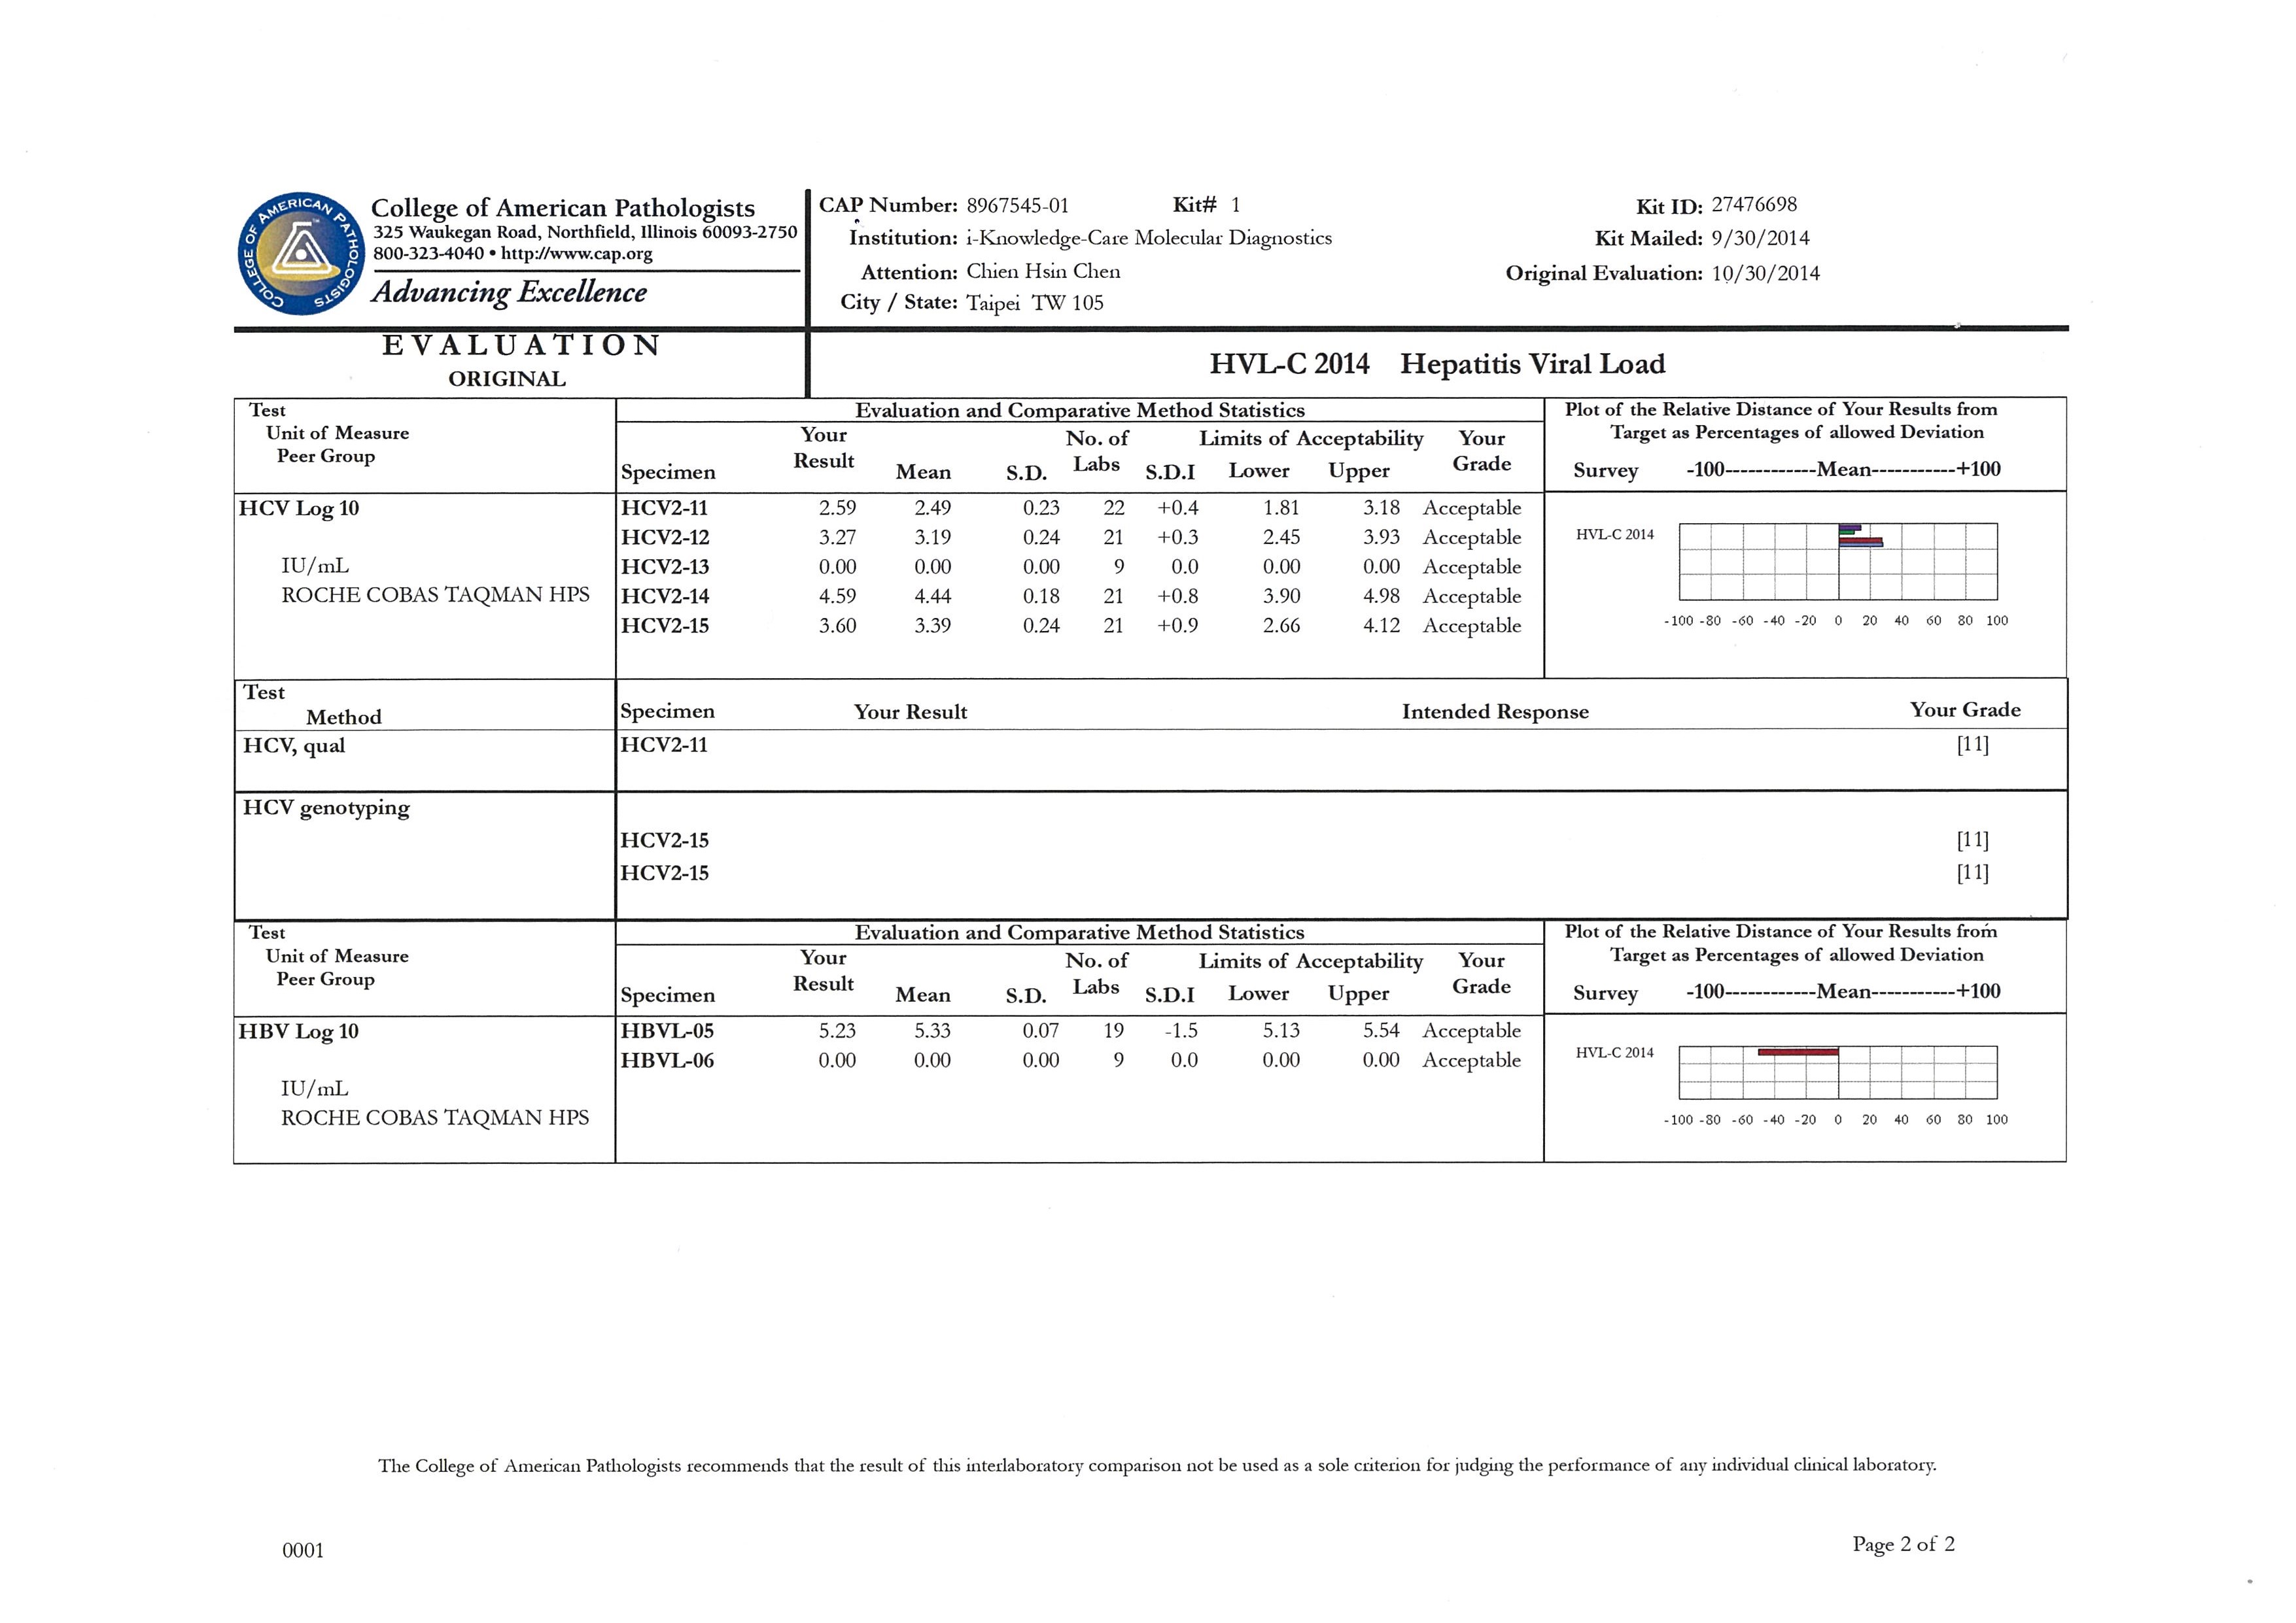Click HCV2-15 S.D.I value +0.9
The width and height of the screenshot is (2296, 1623).
click(x=1177, y=626)
